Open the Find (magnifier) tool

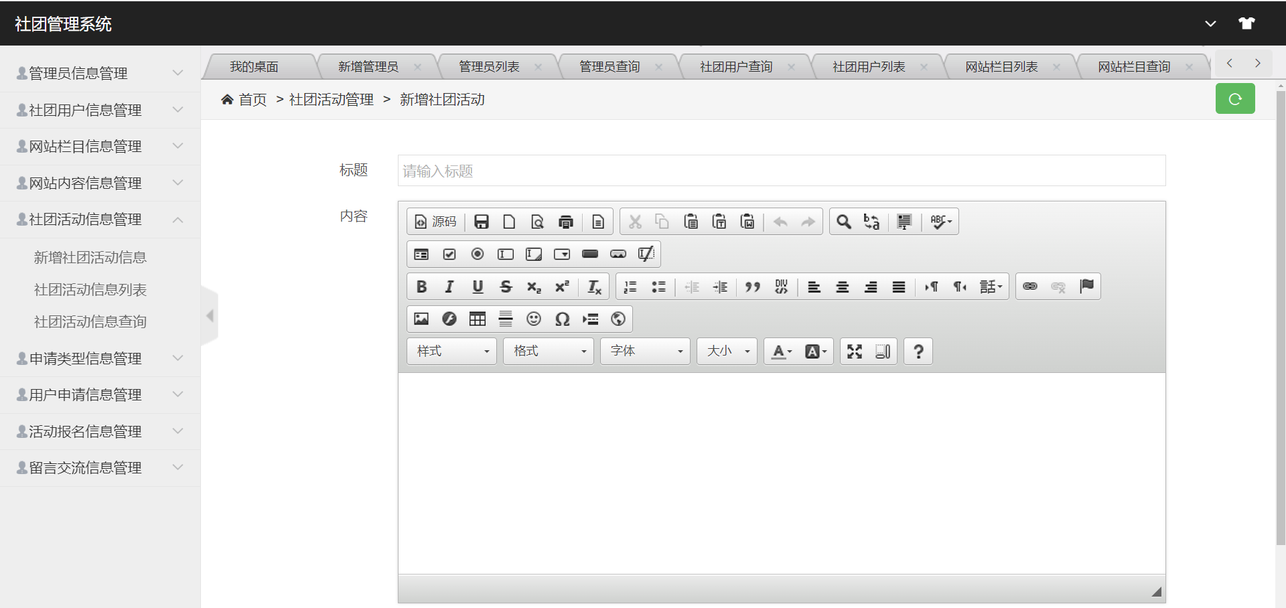coord(844,222)
